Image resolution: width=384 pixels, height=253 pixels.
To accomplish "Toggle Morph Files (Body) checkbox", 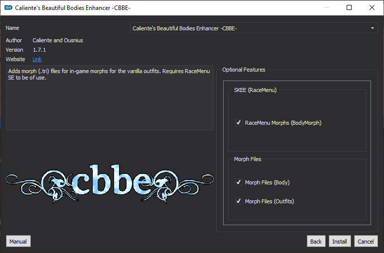I will click(x=239, y=182).
